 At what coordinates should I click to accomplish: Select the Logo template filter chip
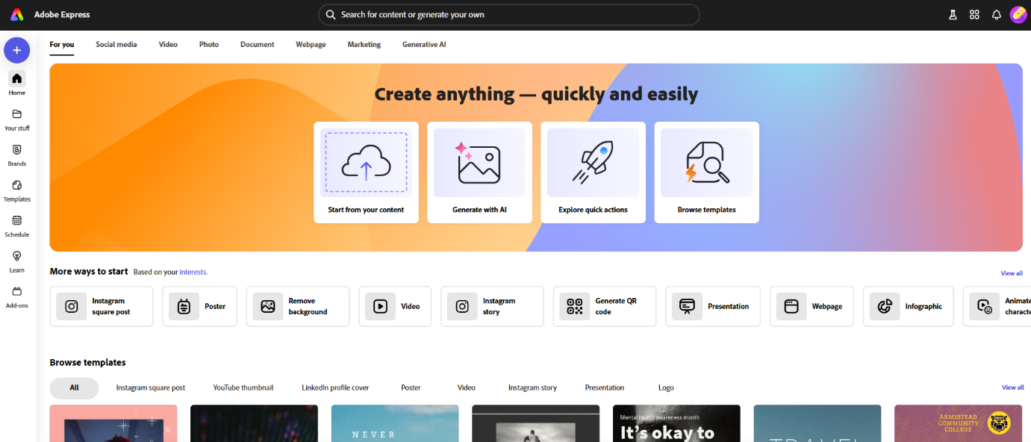pyautogui.click(x=666, y=388)
